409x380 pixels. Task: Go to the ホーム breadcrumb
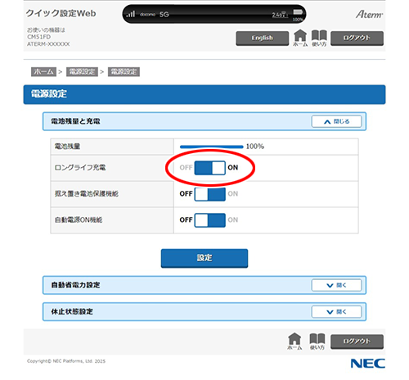(43, 72)
